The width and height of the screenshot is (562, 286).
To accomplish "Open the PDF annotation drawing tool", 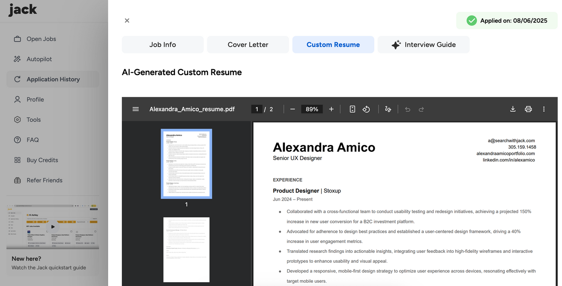I will click(388, 109).
